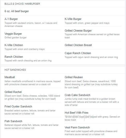Viewport: 126px width, 138px height.
Task: Click the Grilled garden burger description
Action: [x=16, y=38]
